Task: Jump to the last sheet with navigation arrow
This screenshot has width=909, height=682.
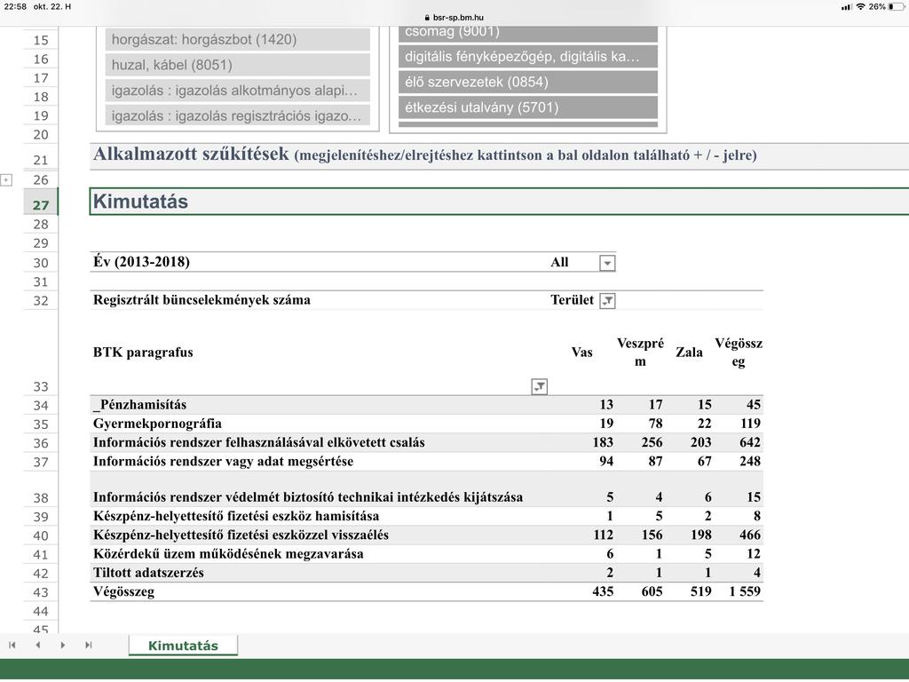Action: click(88, 645)
